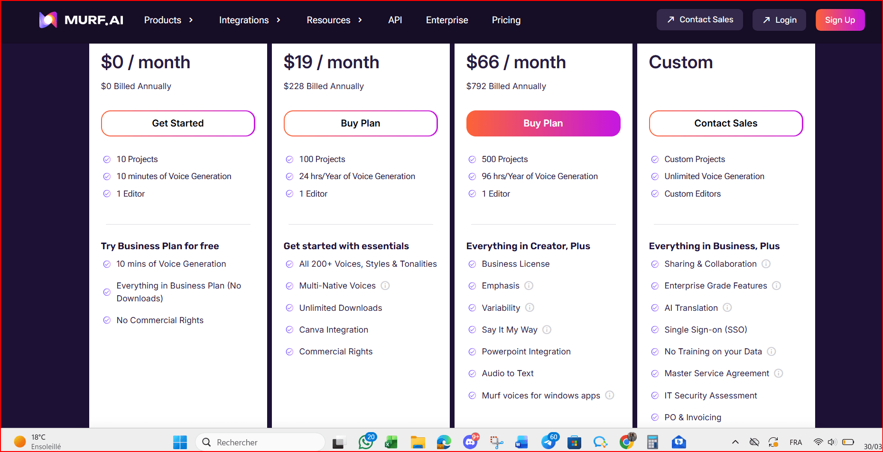Open WhatsApp from the taskbar

pos(365,442)
